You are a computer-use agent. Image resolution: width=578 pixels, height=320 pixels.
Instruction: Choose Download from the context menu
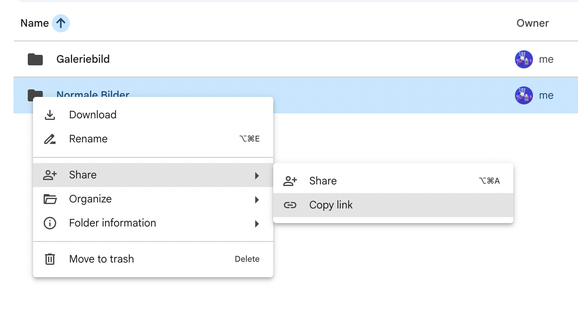(93, 115)
